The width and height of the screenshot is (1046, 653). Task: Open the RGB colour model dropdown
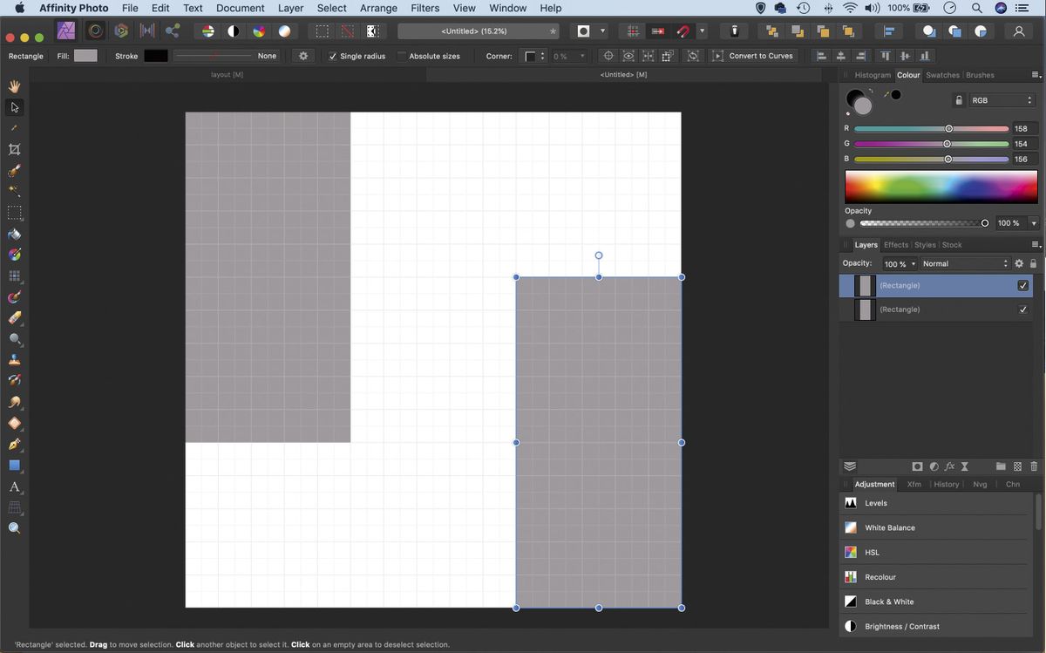pyautogui.click(x=1002, y=100)
